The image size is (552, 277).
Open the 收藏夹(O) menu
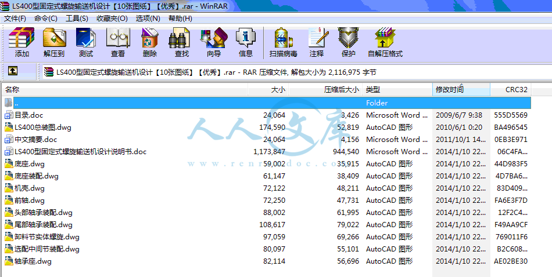[x=112, y=19]
